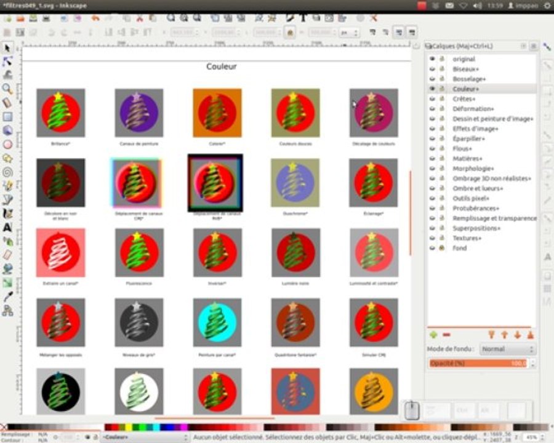Viewport: 554px width, 443px height.
Task: Select the Dropper color picker tool
Action: (7, 297)
